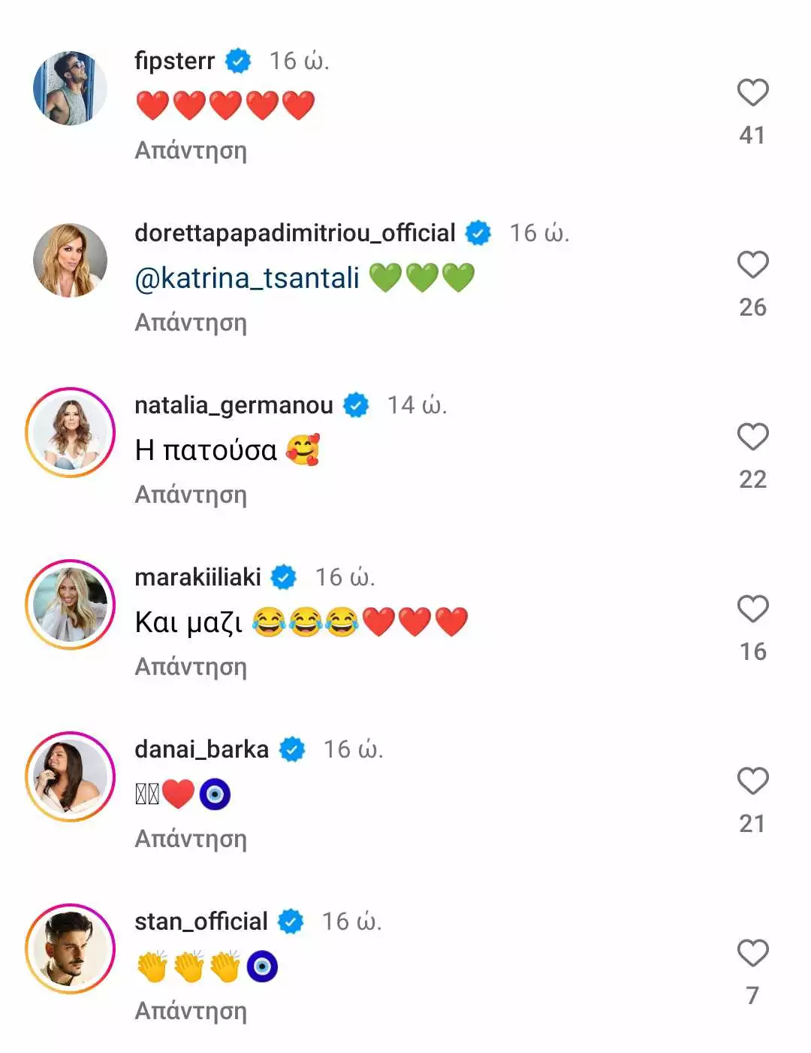Open stan_official's story avatar
811x1053 pixels.
[x=70, y=949]
